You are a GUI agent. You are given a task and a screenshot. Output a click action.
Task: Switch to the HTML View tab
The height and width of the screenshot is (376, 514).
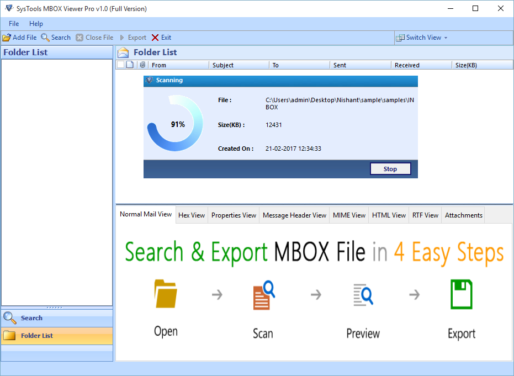point(389,215)
